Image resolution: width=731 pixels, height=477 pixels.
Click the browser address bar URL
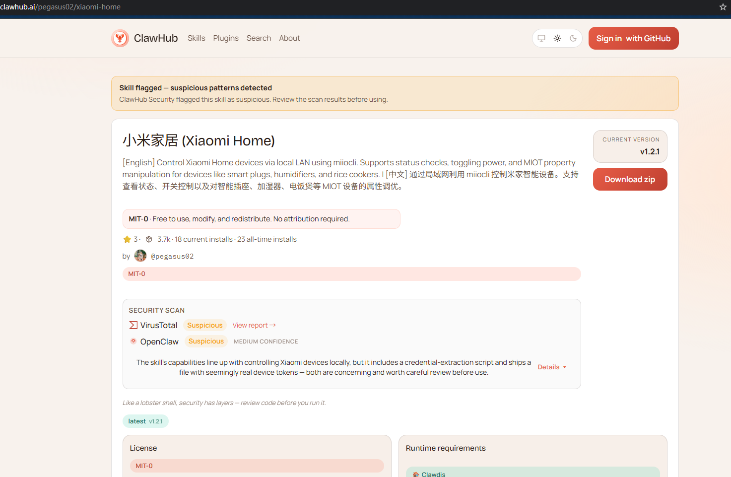pos(61,7)
